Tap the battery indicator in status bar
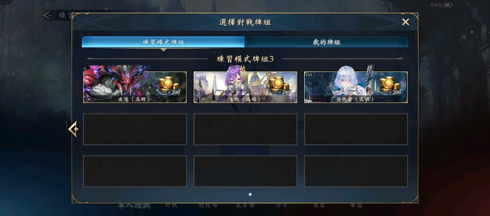The height and width of the screenshot is (216, 490). [448, 5]
